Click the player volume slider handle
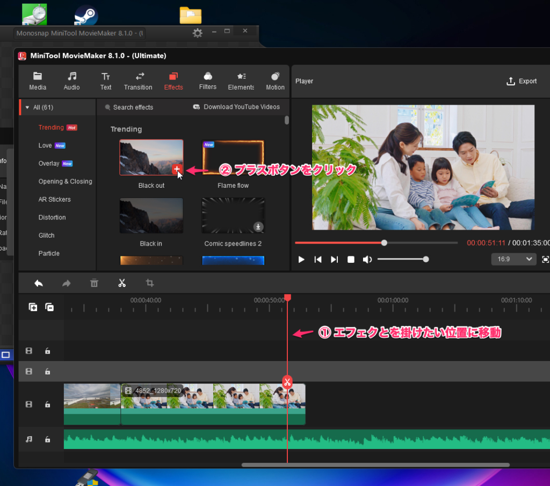Image resolution: width=550 pixels, height=486 pixels. (426, 260)
